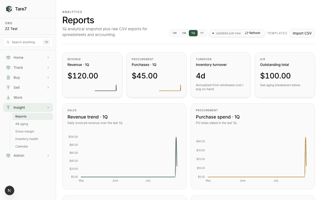Click the $100.00 revenue axis label
This screenshot has height=200, width=321.
(x=73, y=137)
